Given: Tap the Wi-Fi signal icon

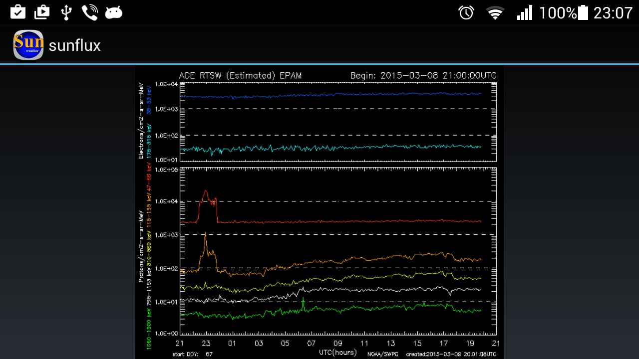Looking at the screenshot, I should pyautogui.click(x=495, y=13).
